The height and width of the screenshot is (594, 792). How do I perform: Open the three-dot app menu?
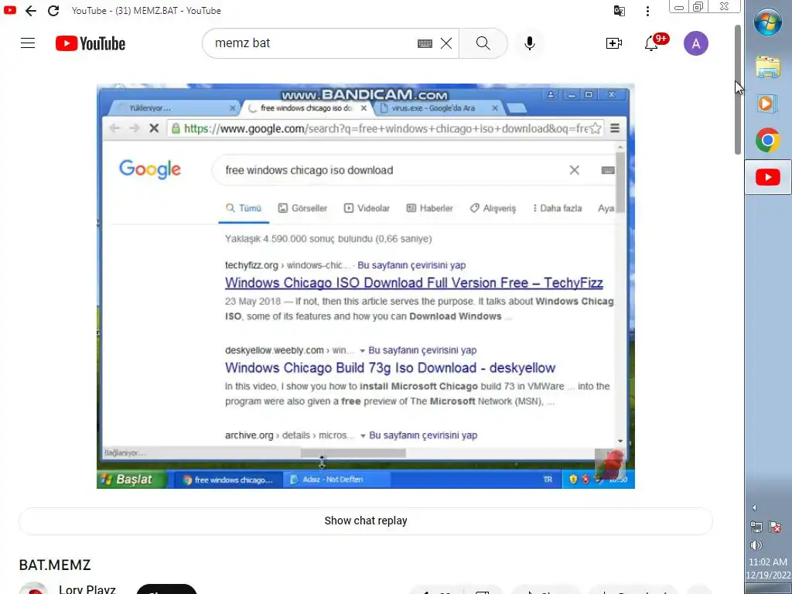pyautogui.click(x=647, y=11)
